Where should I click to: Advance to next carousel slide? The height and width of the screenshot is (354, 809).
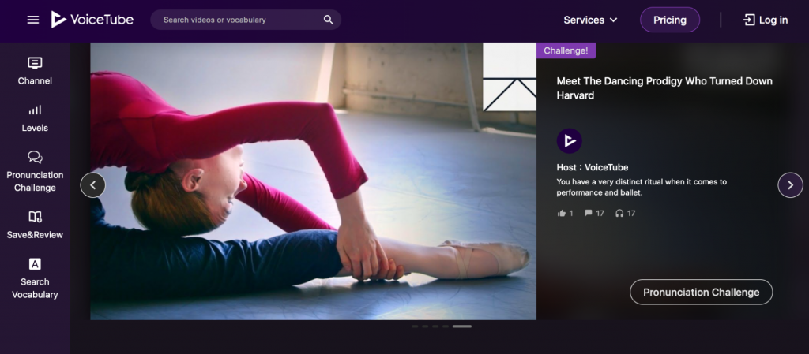[x=790, y=185]
